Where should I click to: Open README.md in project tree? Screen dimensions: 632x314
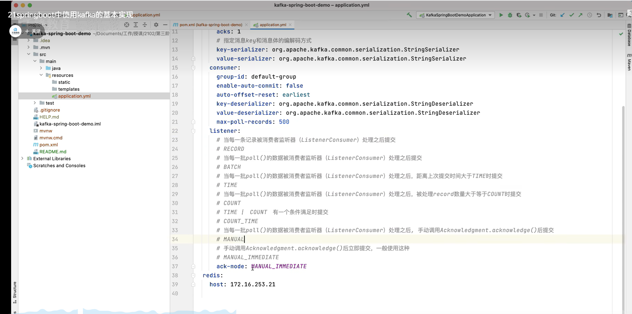coord(53,152)
